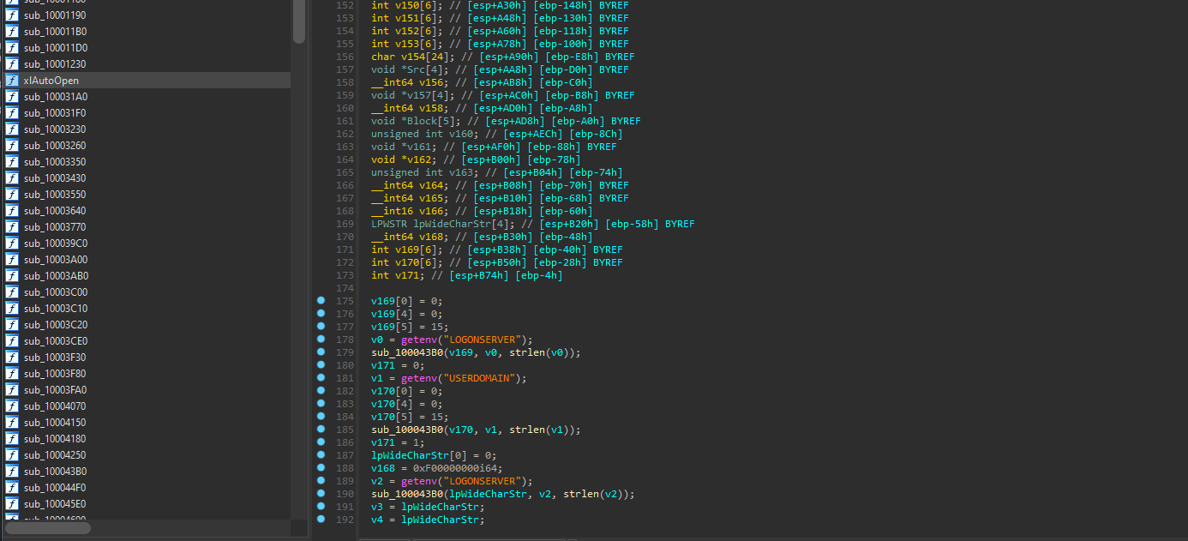Select sub_10003F30 in the functions list

pyautogui.click(x=55, y=357)
